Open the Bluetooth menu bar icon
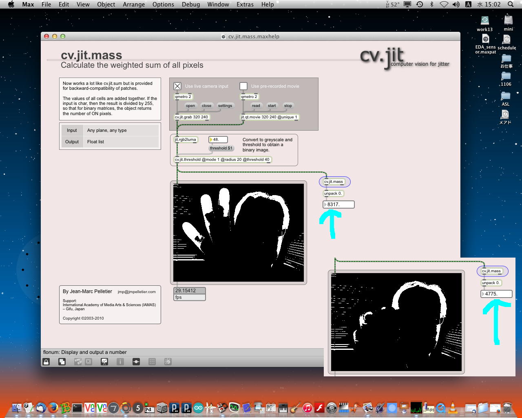522x418 pixels. point(432,4)
